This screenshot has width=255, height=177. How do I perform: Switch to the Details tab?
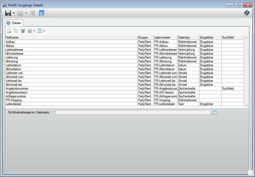pyautogui.click(x=14, y=23)
